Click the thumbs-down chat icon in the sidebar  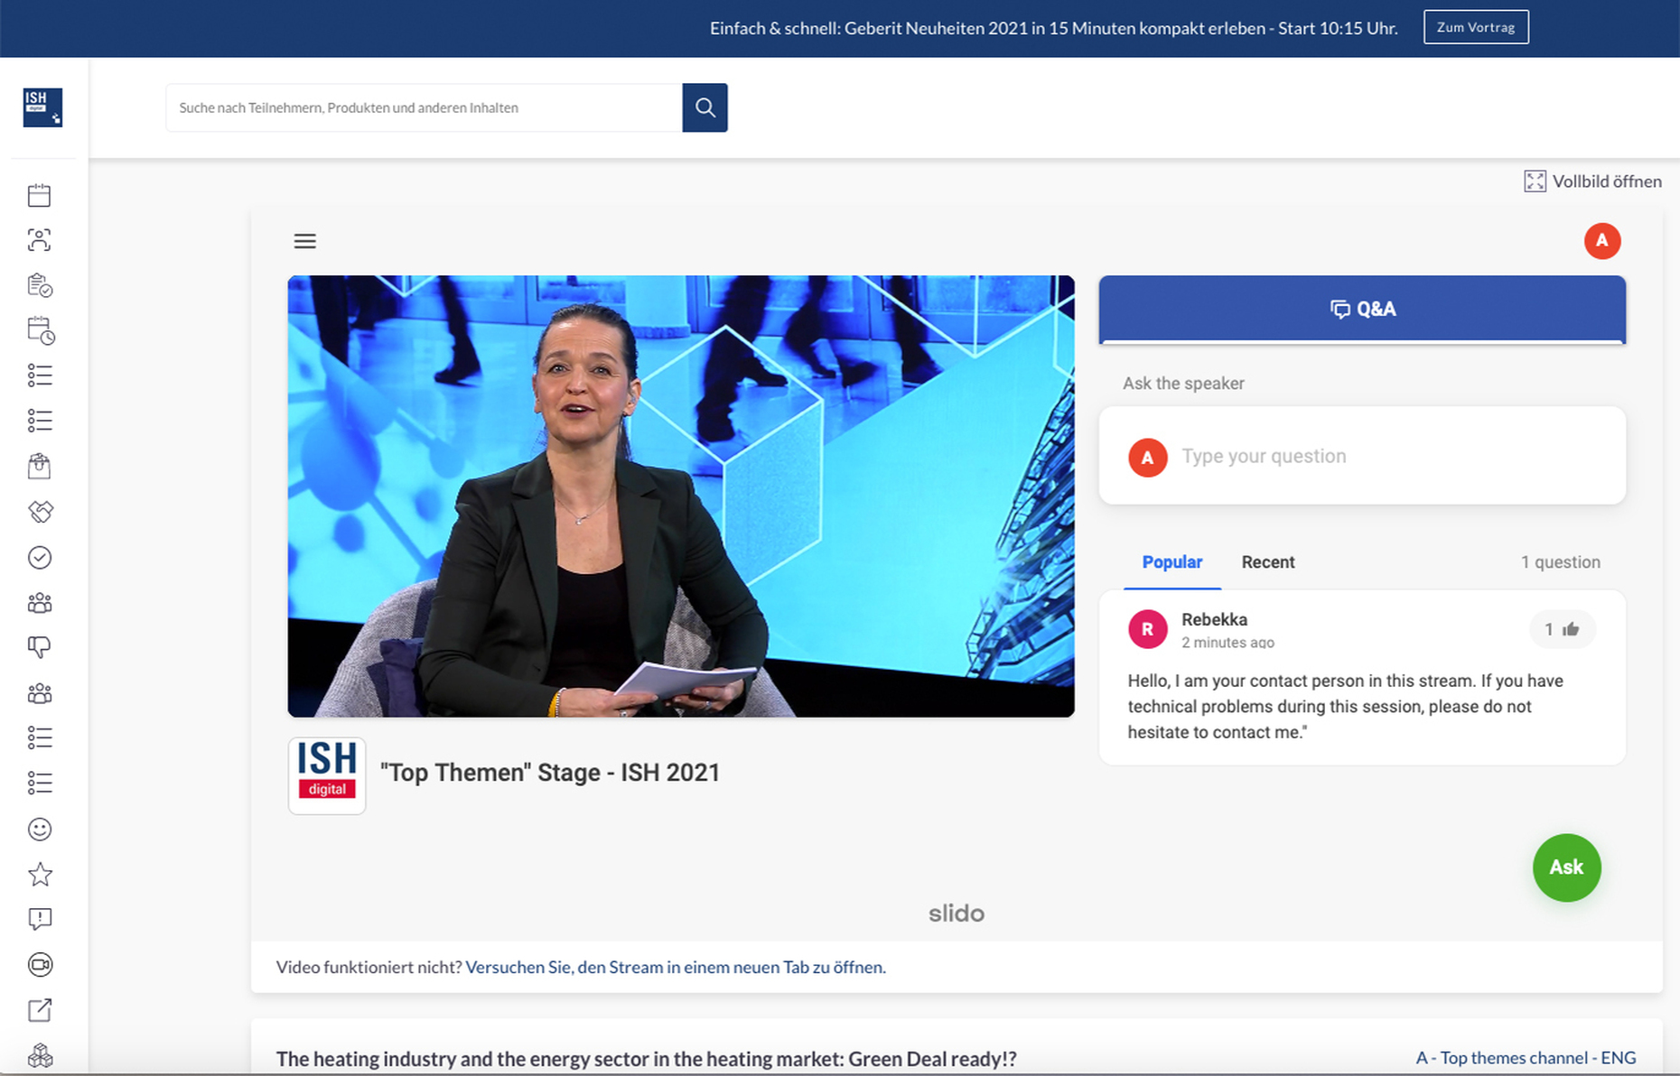(x=40, y=647)
